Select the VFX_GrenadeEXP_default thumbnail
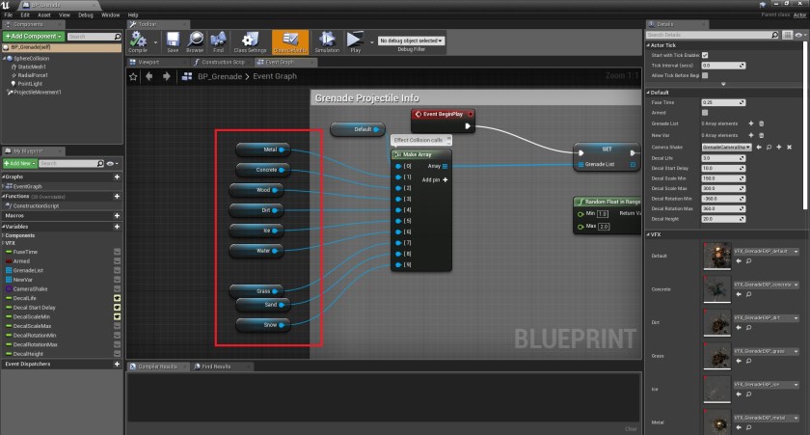The image size is (810, 435). (717, 256)
